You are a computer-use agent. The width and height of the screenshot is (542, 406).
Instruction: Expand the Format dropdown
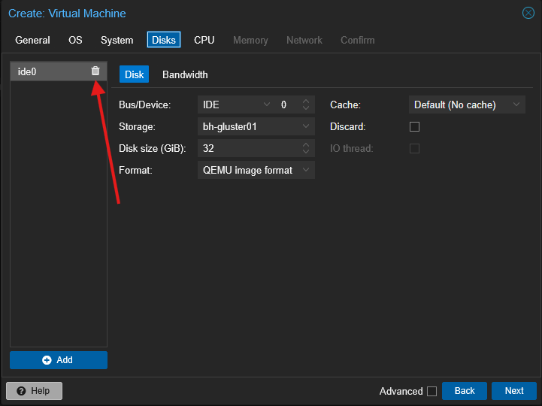pos(306,170)
